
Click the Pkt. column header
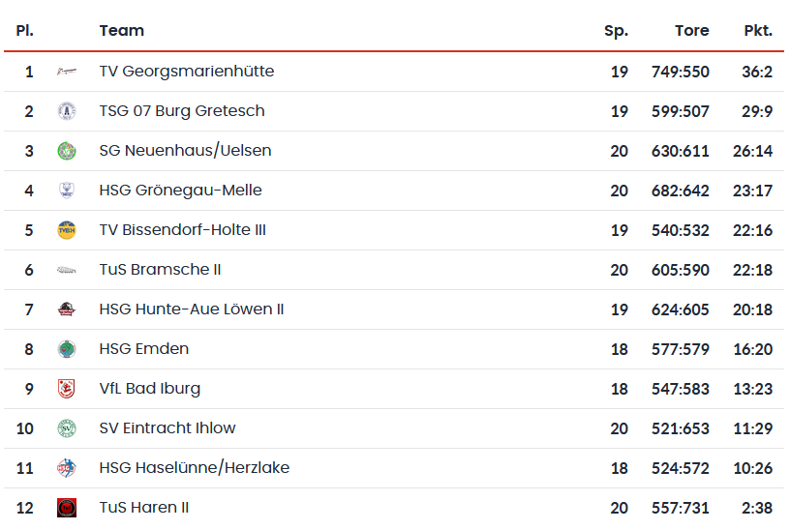(757, 31)
